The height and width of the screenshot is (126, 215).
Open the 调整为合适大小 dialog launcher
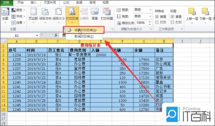pyautogui.click(x=151, y=29)
